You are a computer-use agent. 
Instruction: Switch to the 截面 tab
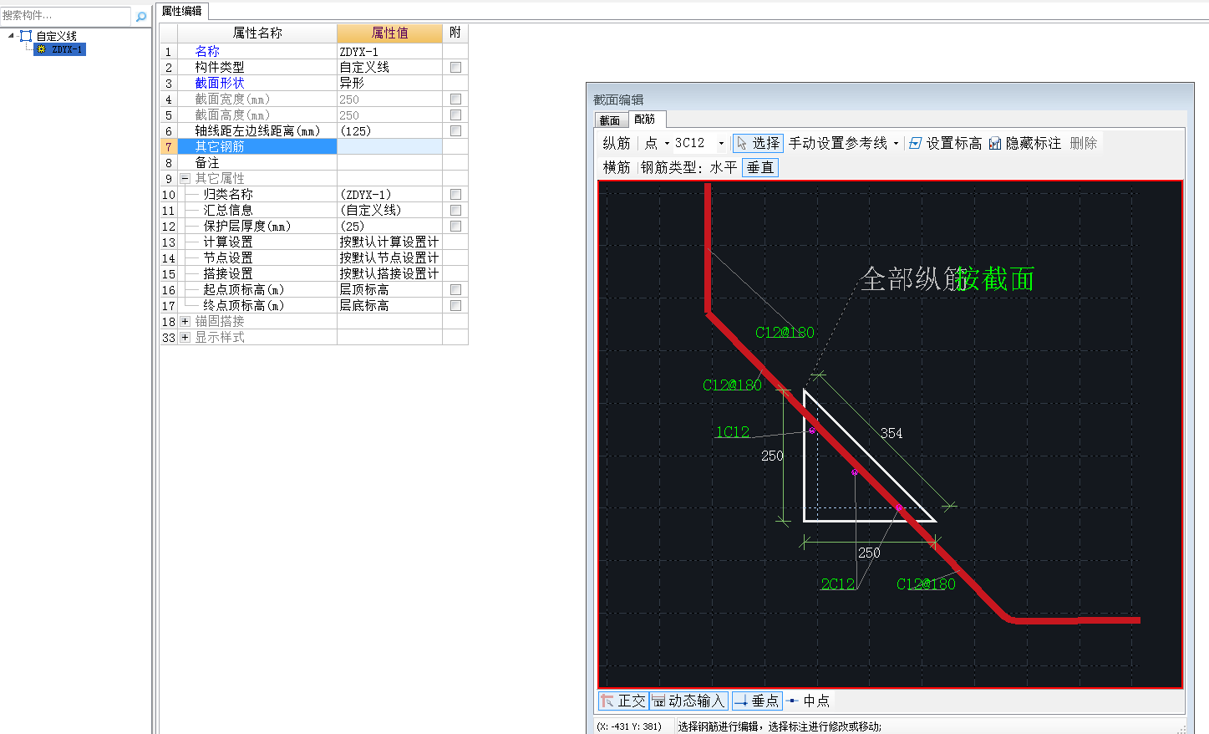point(610,120)
